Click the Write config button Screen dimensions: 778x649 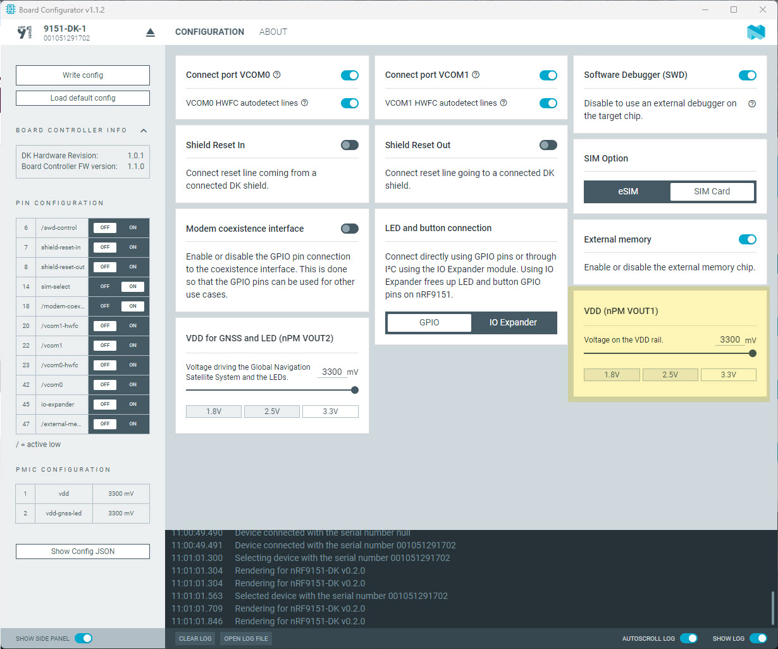coord(83,75)
